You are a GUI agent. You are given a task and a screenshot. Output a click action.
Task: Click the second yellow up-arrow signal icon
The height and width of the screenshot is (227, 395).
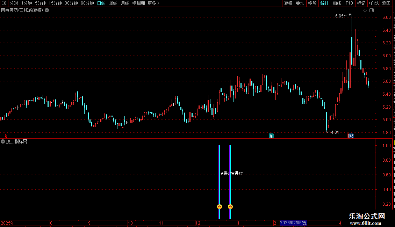pyautogui.click(x=230, y=207)
